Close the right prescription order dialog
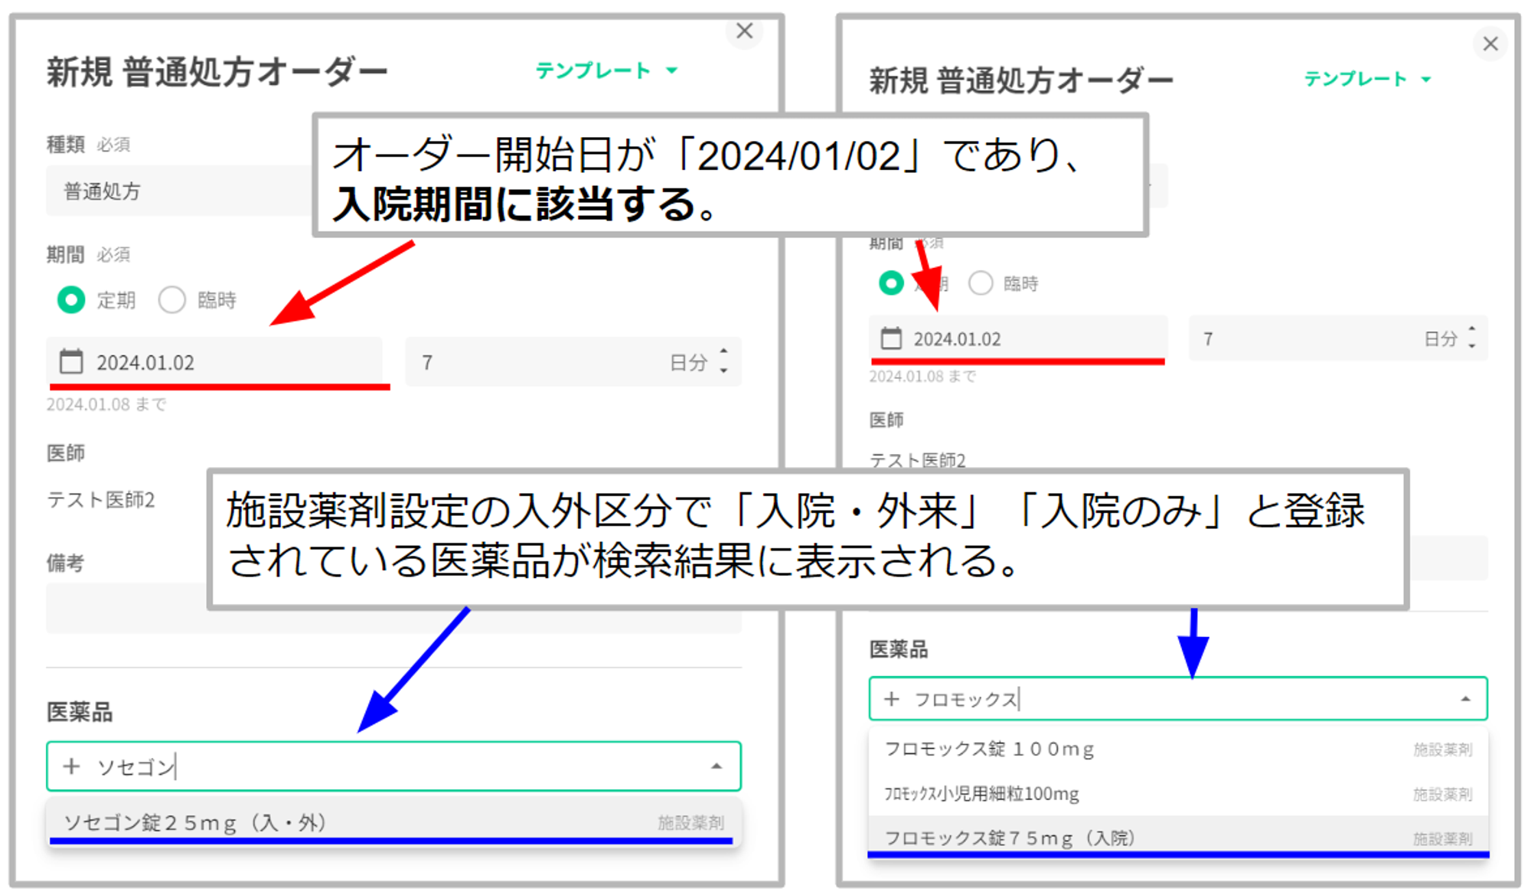Viewport: 1531px width, 895px height. coord(1490,44)
